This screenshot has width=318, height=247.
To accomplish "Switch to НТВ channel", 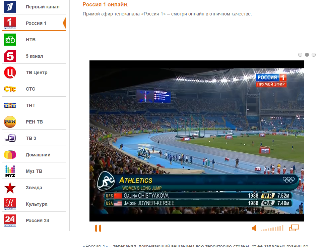I will pyautogui.click(x=30, y=40).
